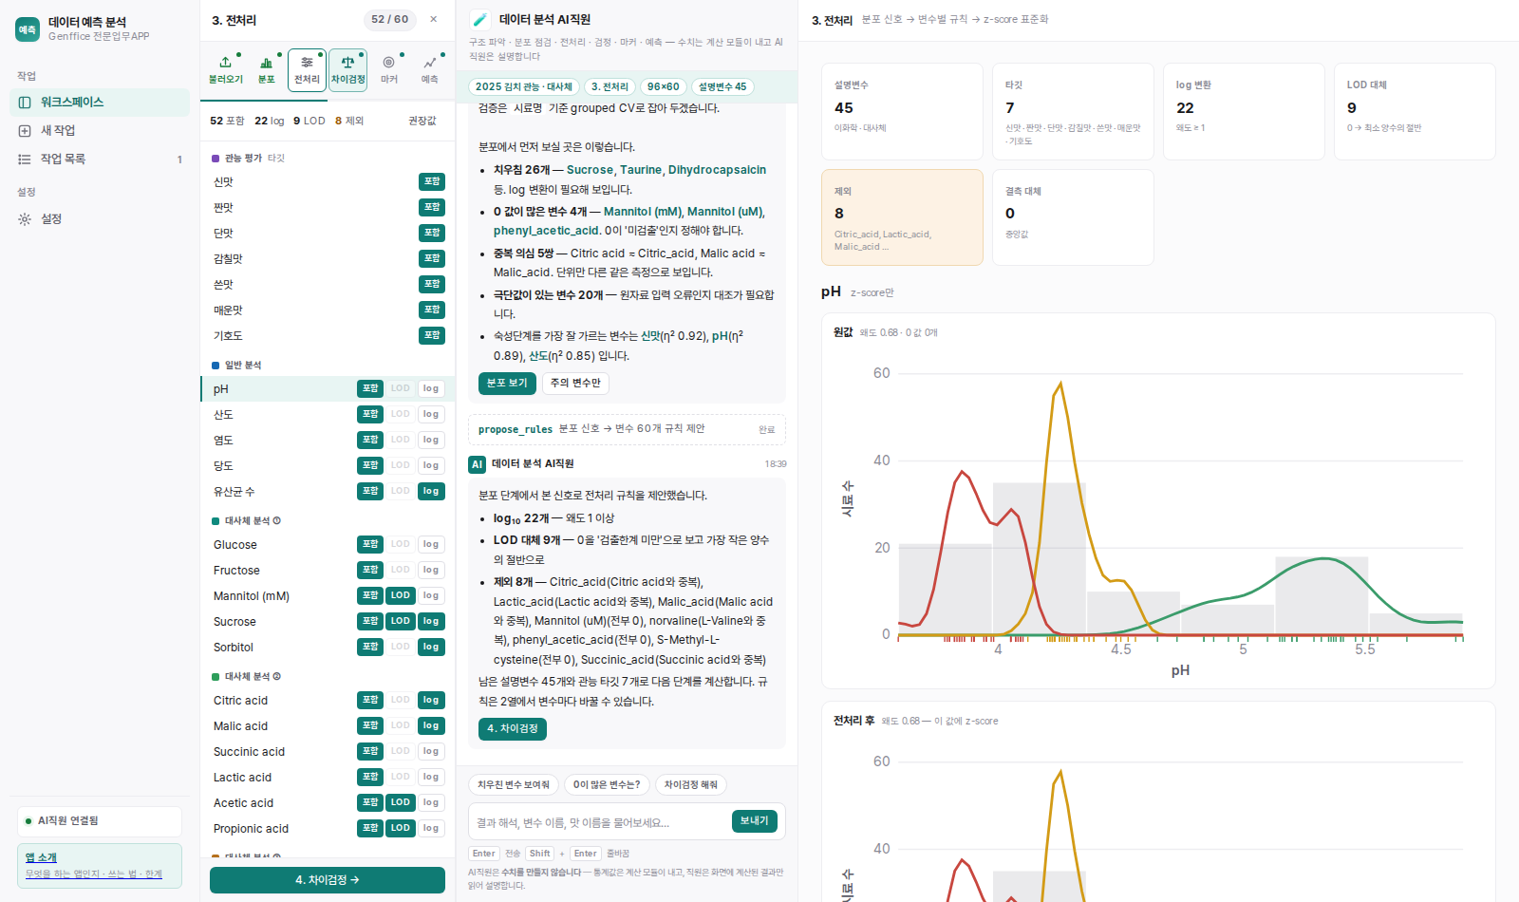Screen dimensions: 1519x902
Task: Click the 52 / 60 count badge
Action: coord(390,20)
